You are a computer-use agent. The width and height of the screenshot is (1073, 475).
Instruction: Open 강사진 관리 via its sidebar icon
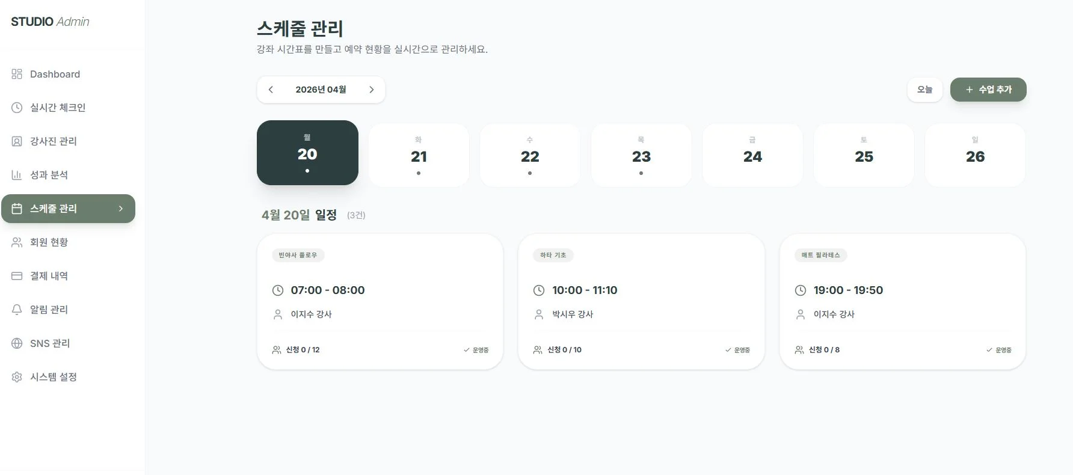tap(16, 141)
